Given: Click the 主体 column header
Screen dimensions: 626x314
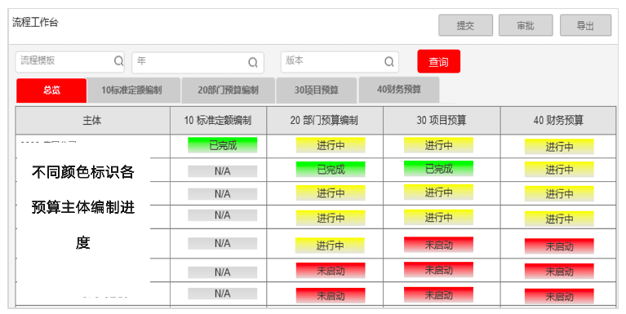Looking at the screenshot, I should 92,120.
